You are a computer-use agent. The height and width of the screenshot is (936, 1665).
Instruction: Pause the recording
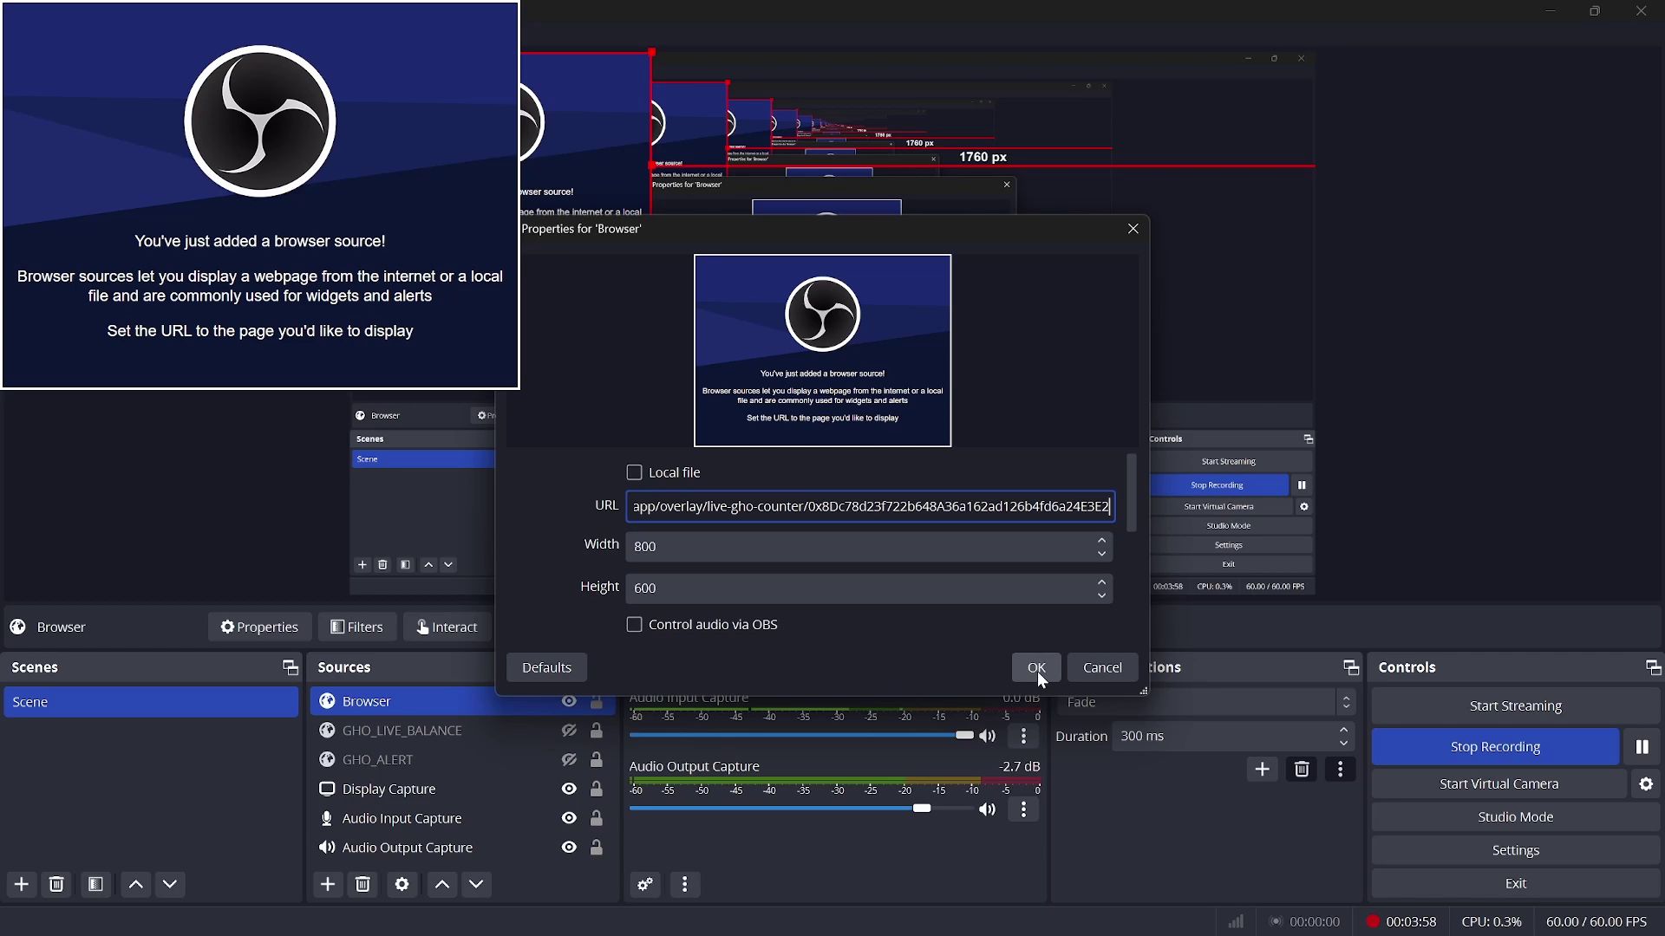click(x=1642, y=747)
